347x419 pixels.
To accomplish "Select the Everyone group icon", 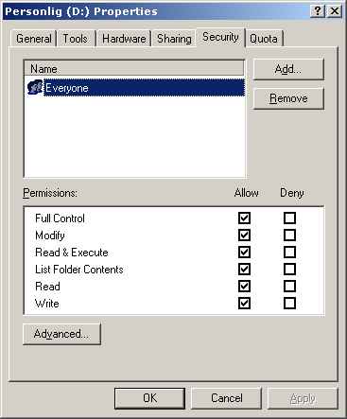I will [35, 87].
